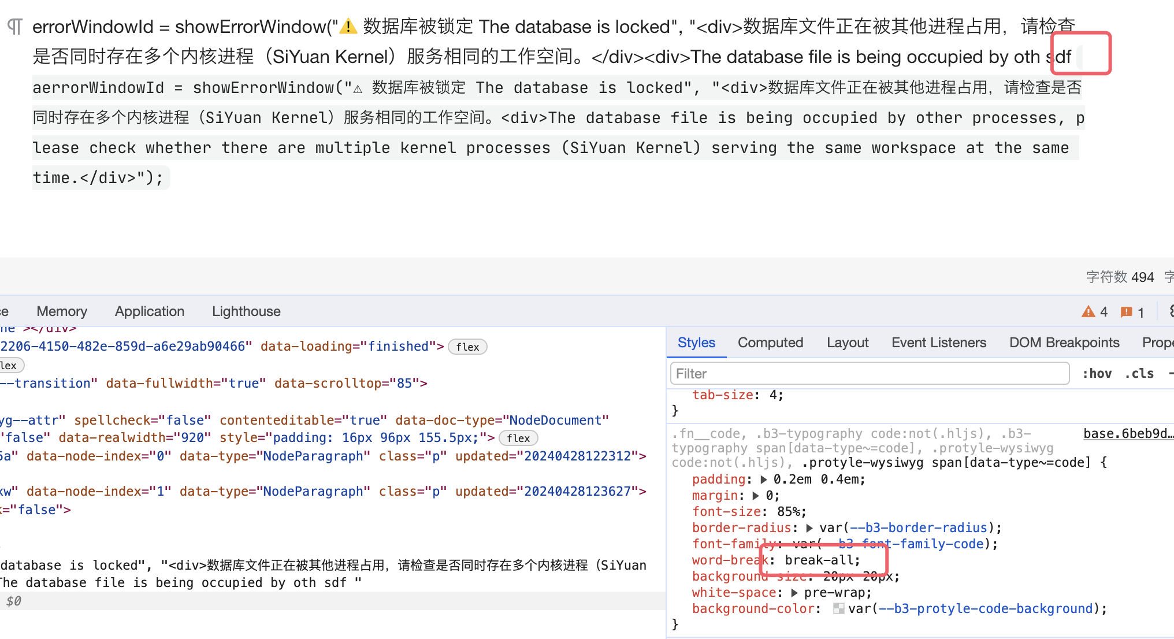Screen dimensions: 1174x639
Task: Open the Event Listeners tab
Action: (x=938, y=343)
